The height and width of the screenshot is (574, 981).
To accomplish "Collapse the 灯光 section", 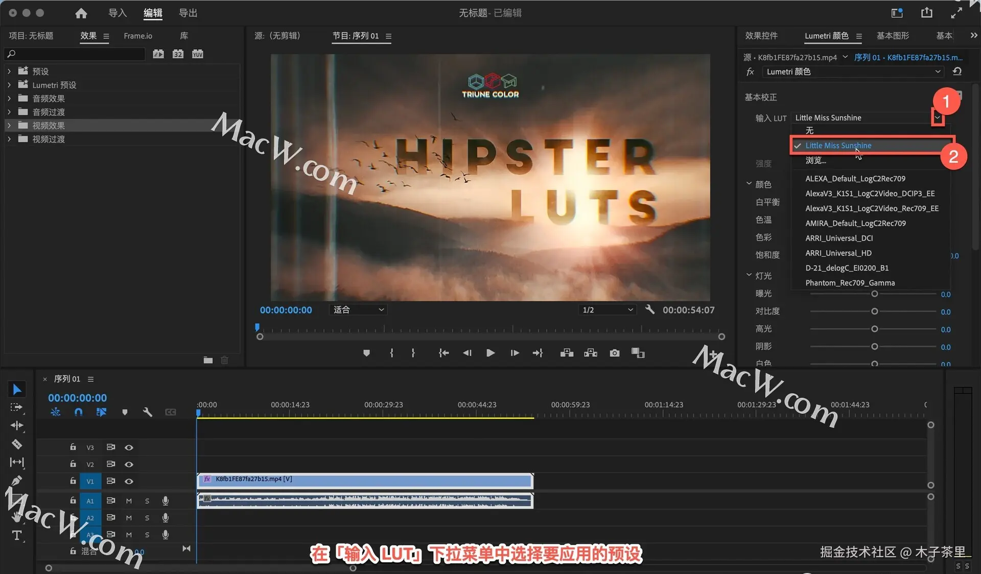I will pyautogui.click(x=749, y=275).
